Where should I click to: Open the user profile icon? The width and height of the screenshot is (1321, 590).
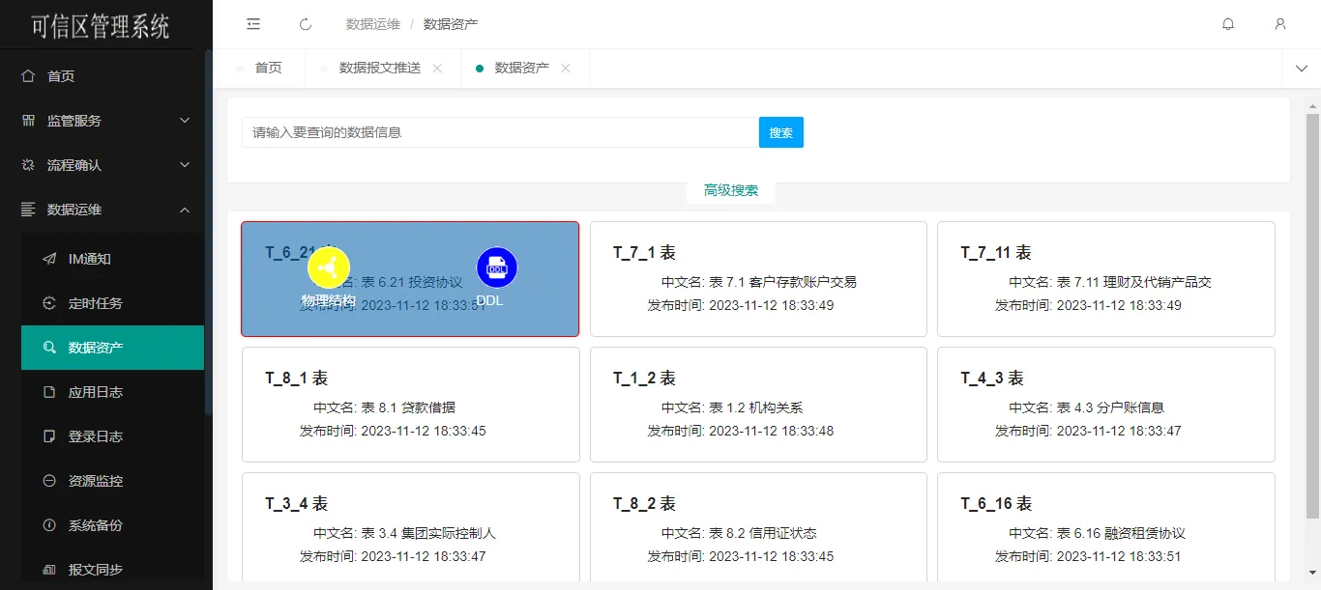(x=1280, y=24)
